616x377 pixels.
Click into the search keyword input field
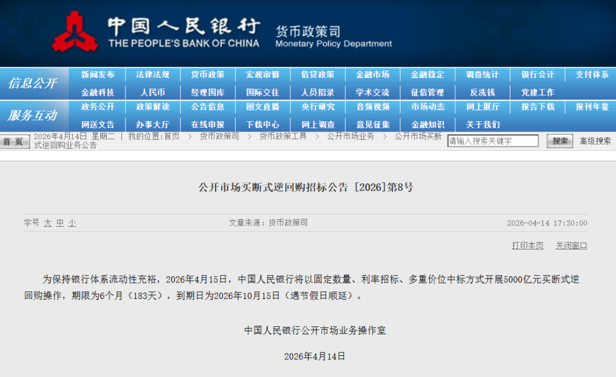493,141
